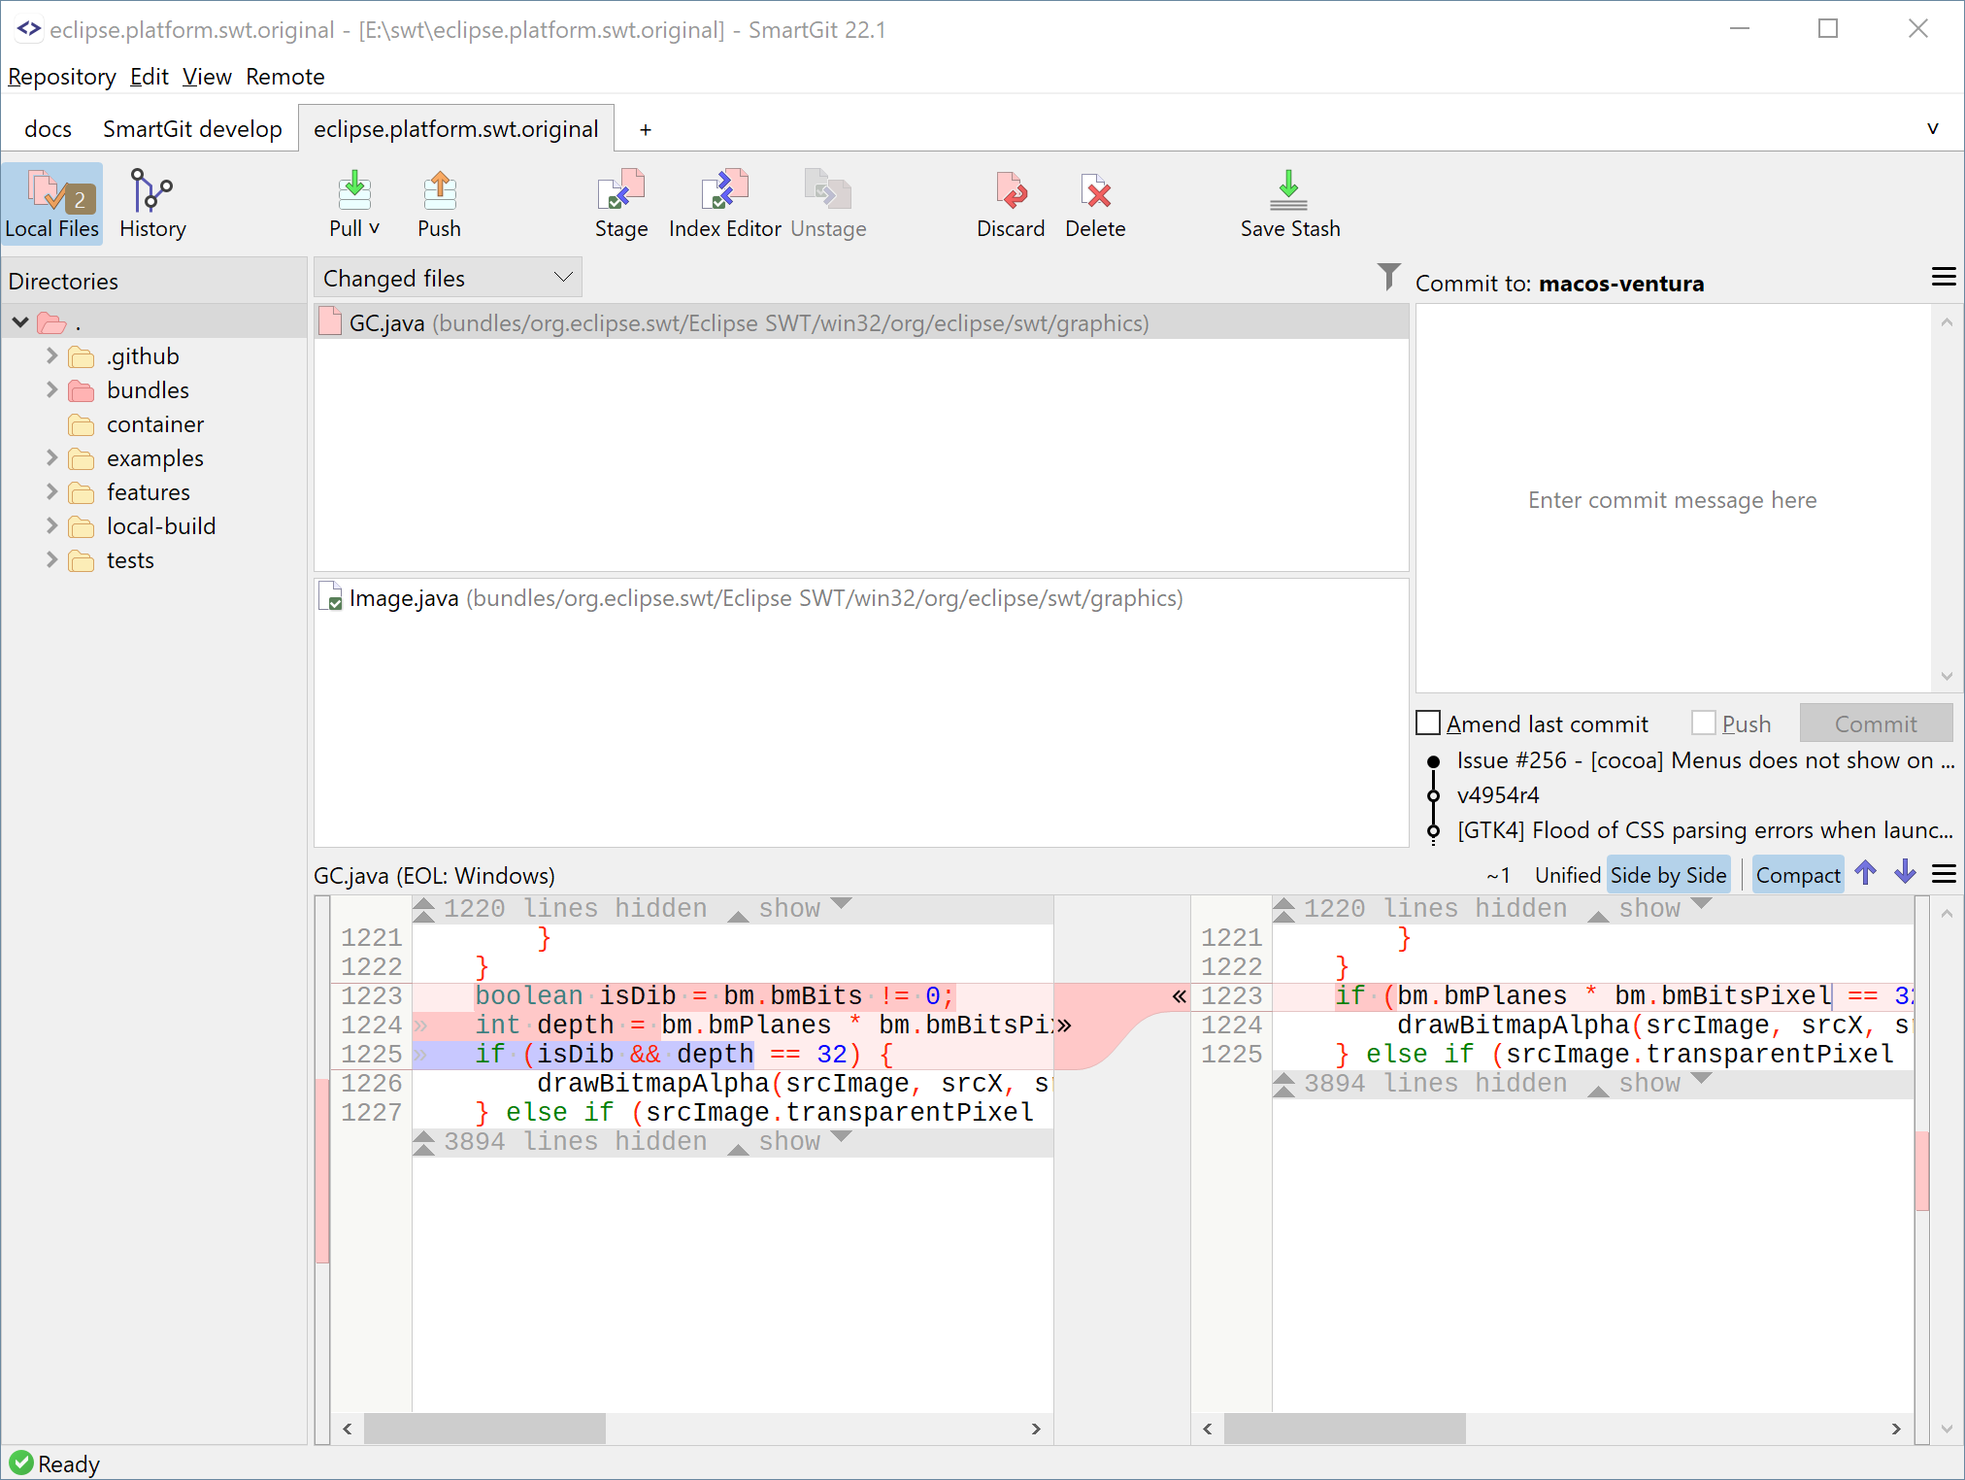Jump to the next change
This screenshot has height=1480, width=1965.
(x=1905, y=872)
